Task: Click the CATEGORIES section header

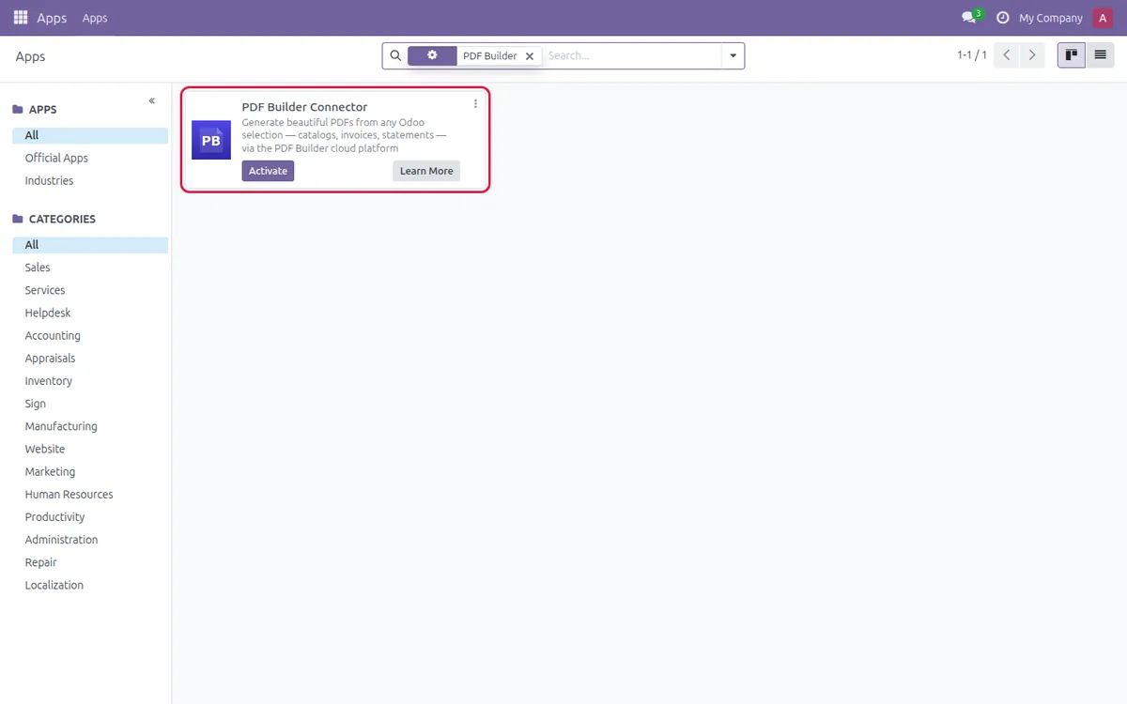Action: 62,219
